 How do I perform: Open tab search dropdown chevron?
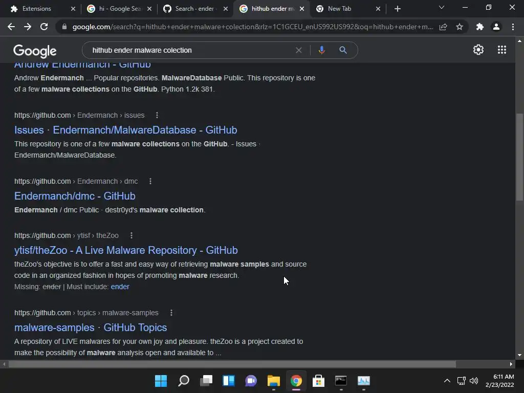(442, 8)
